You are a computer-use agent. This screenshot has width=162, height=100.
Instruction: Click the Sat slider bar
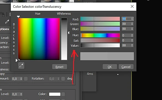click(x=100, y=40)
